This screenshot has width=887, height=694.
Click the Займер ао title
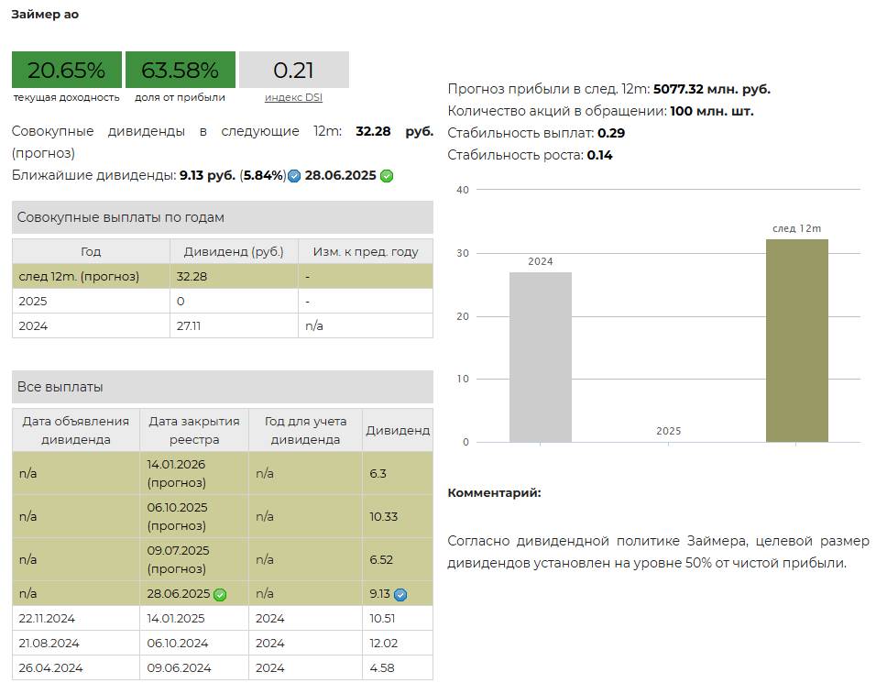pyautogui.click(x=45, y=15)
